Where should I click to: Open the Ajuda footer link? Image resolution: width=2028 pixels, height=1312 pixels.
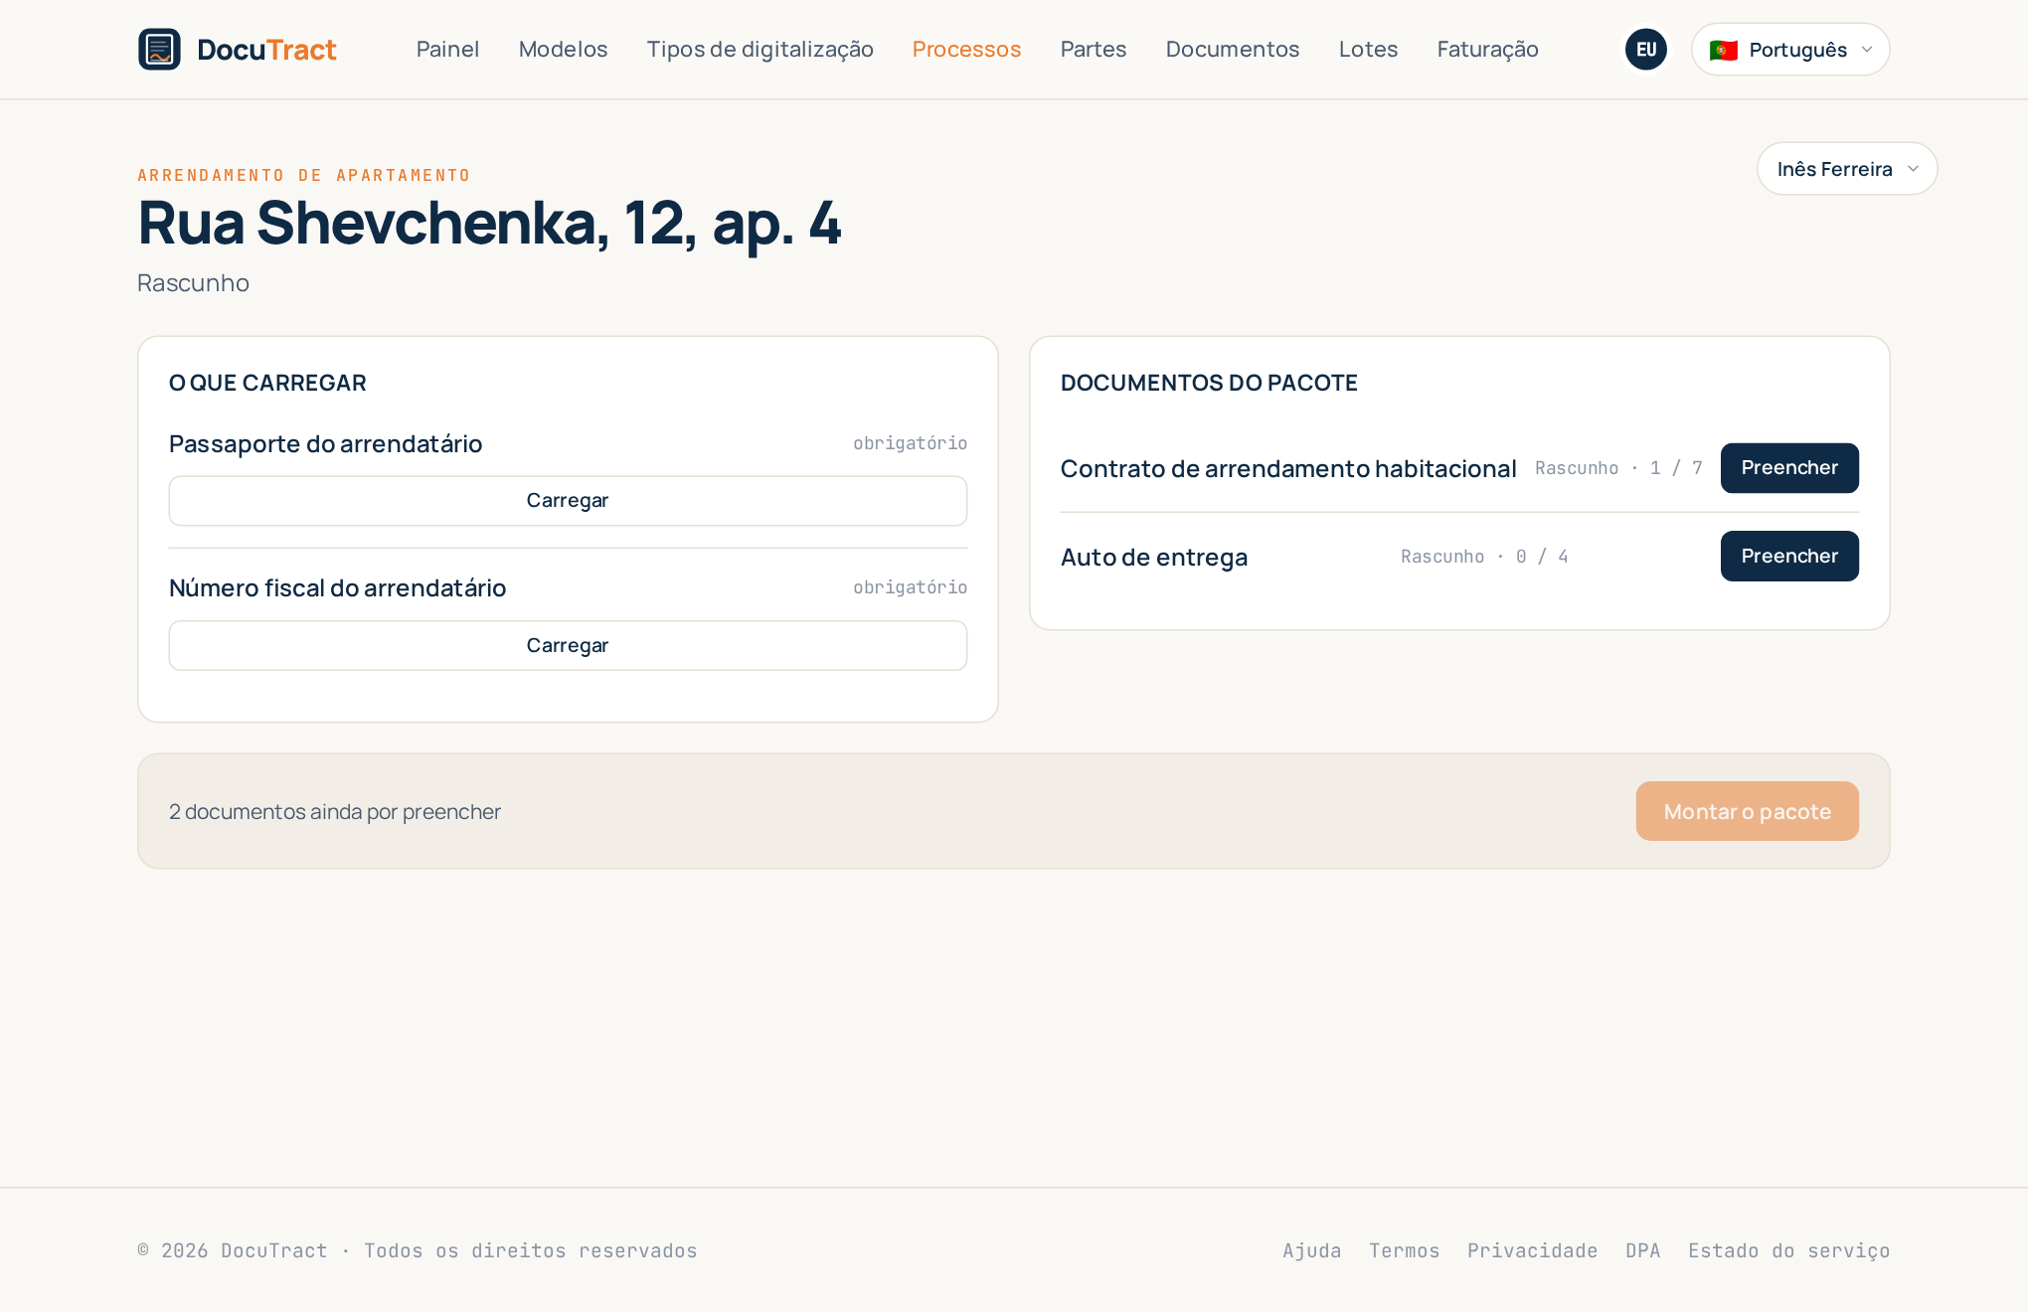click(x=1311, y=1250)
